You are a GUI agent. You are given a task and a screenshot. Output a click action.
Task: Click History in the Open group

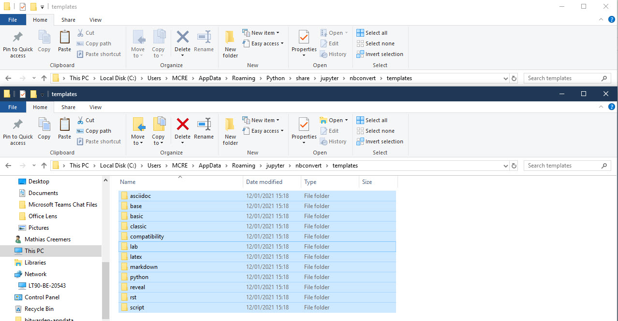click(334, 141)
